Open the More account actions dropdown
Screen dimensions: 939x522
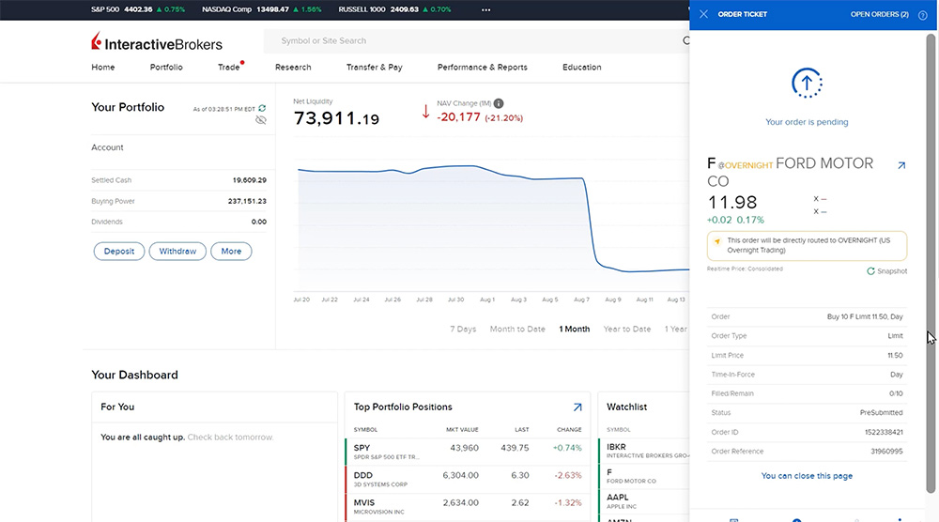coord(231,252)
